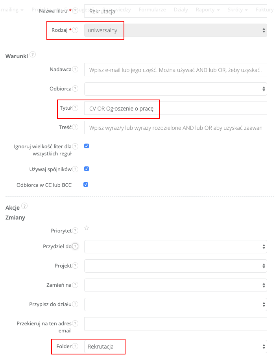Click the help icon beside Folder
This screenshot has height=358, width=275.
click(75, 346)
